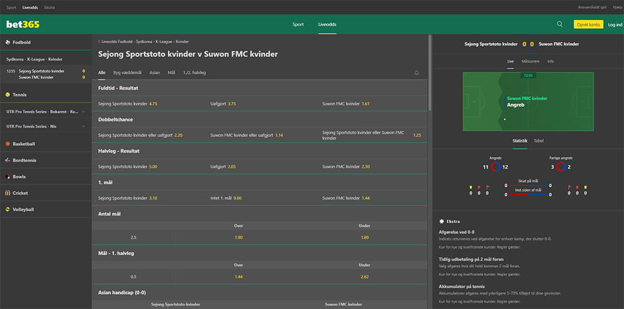Bet Suwon FMC fuldtid at 1.61
Image resolution: width=624 pixels, height=309 pixels.
pos(371,103)
